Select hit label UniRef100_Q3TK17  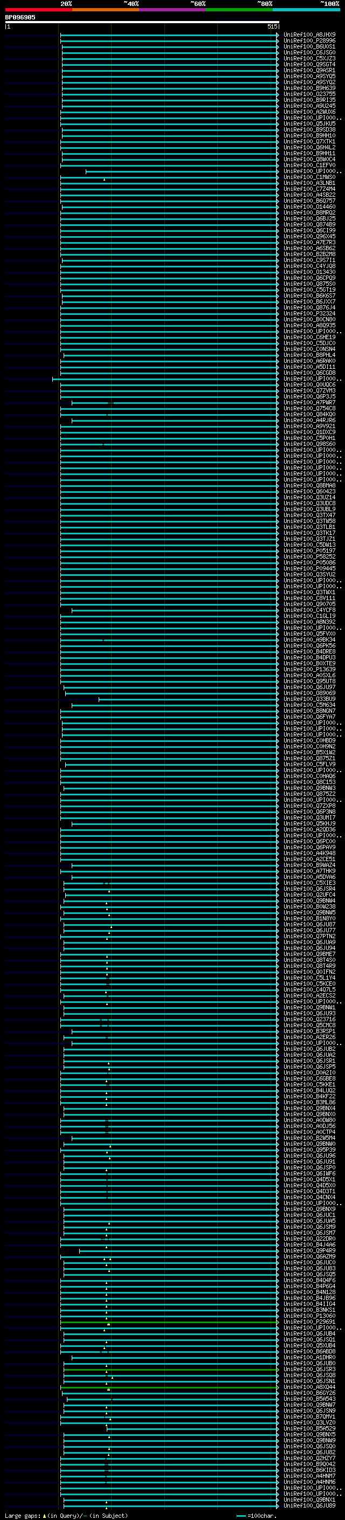point(309,533)
